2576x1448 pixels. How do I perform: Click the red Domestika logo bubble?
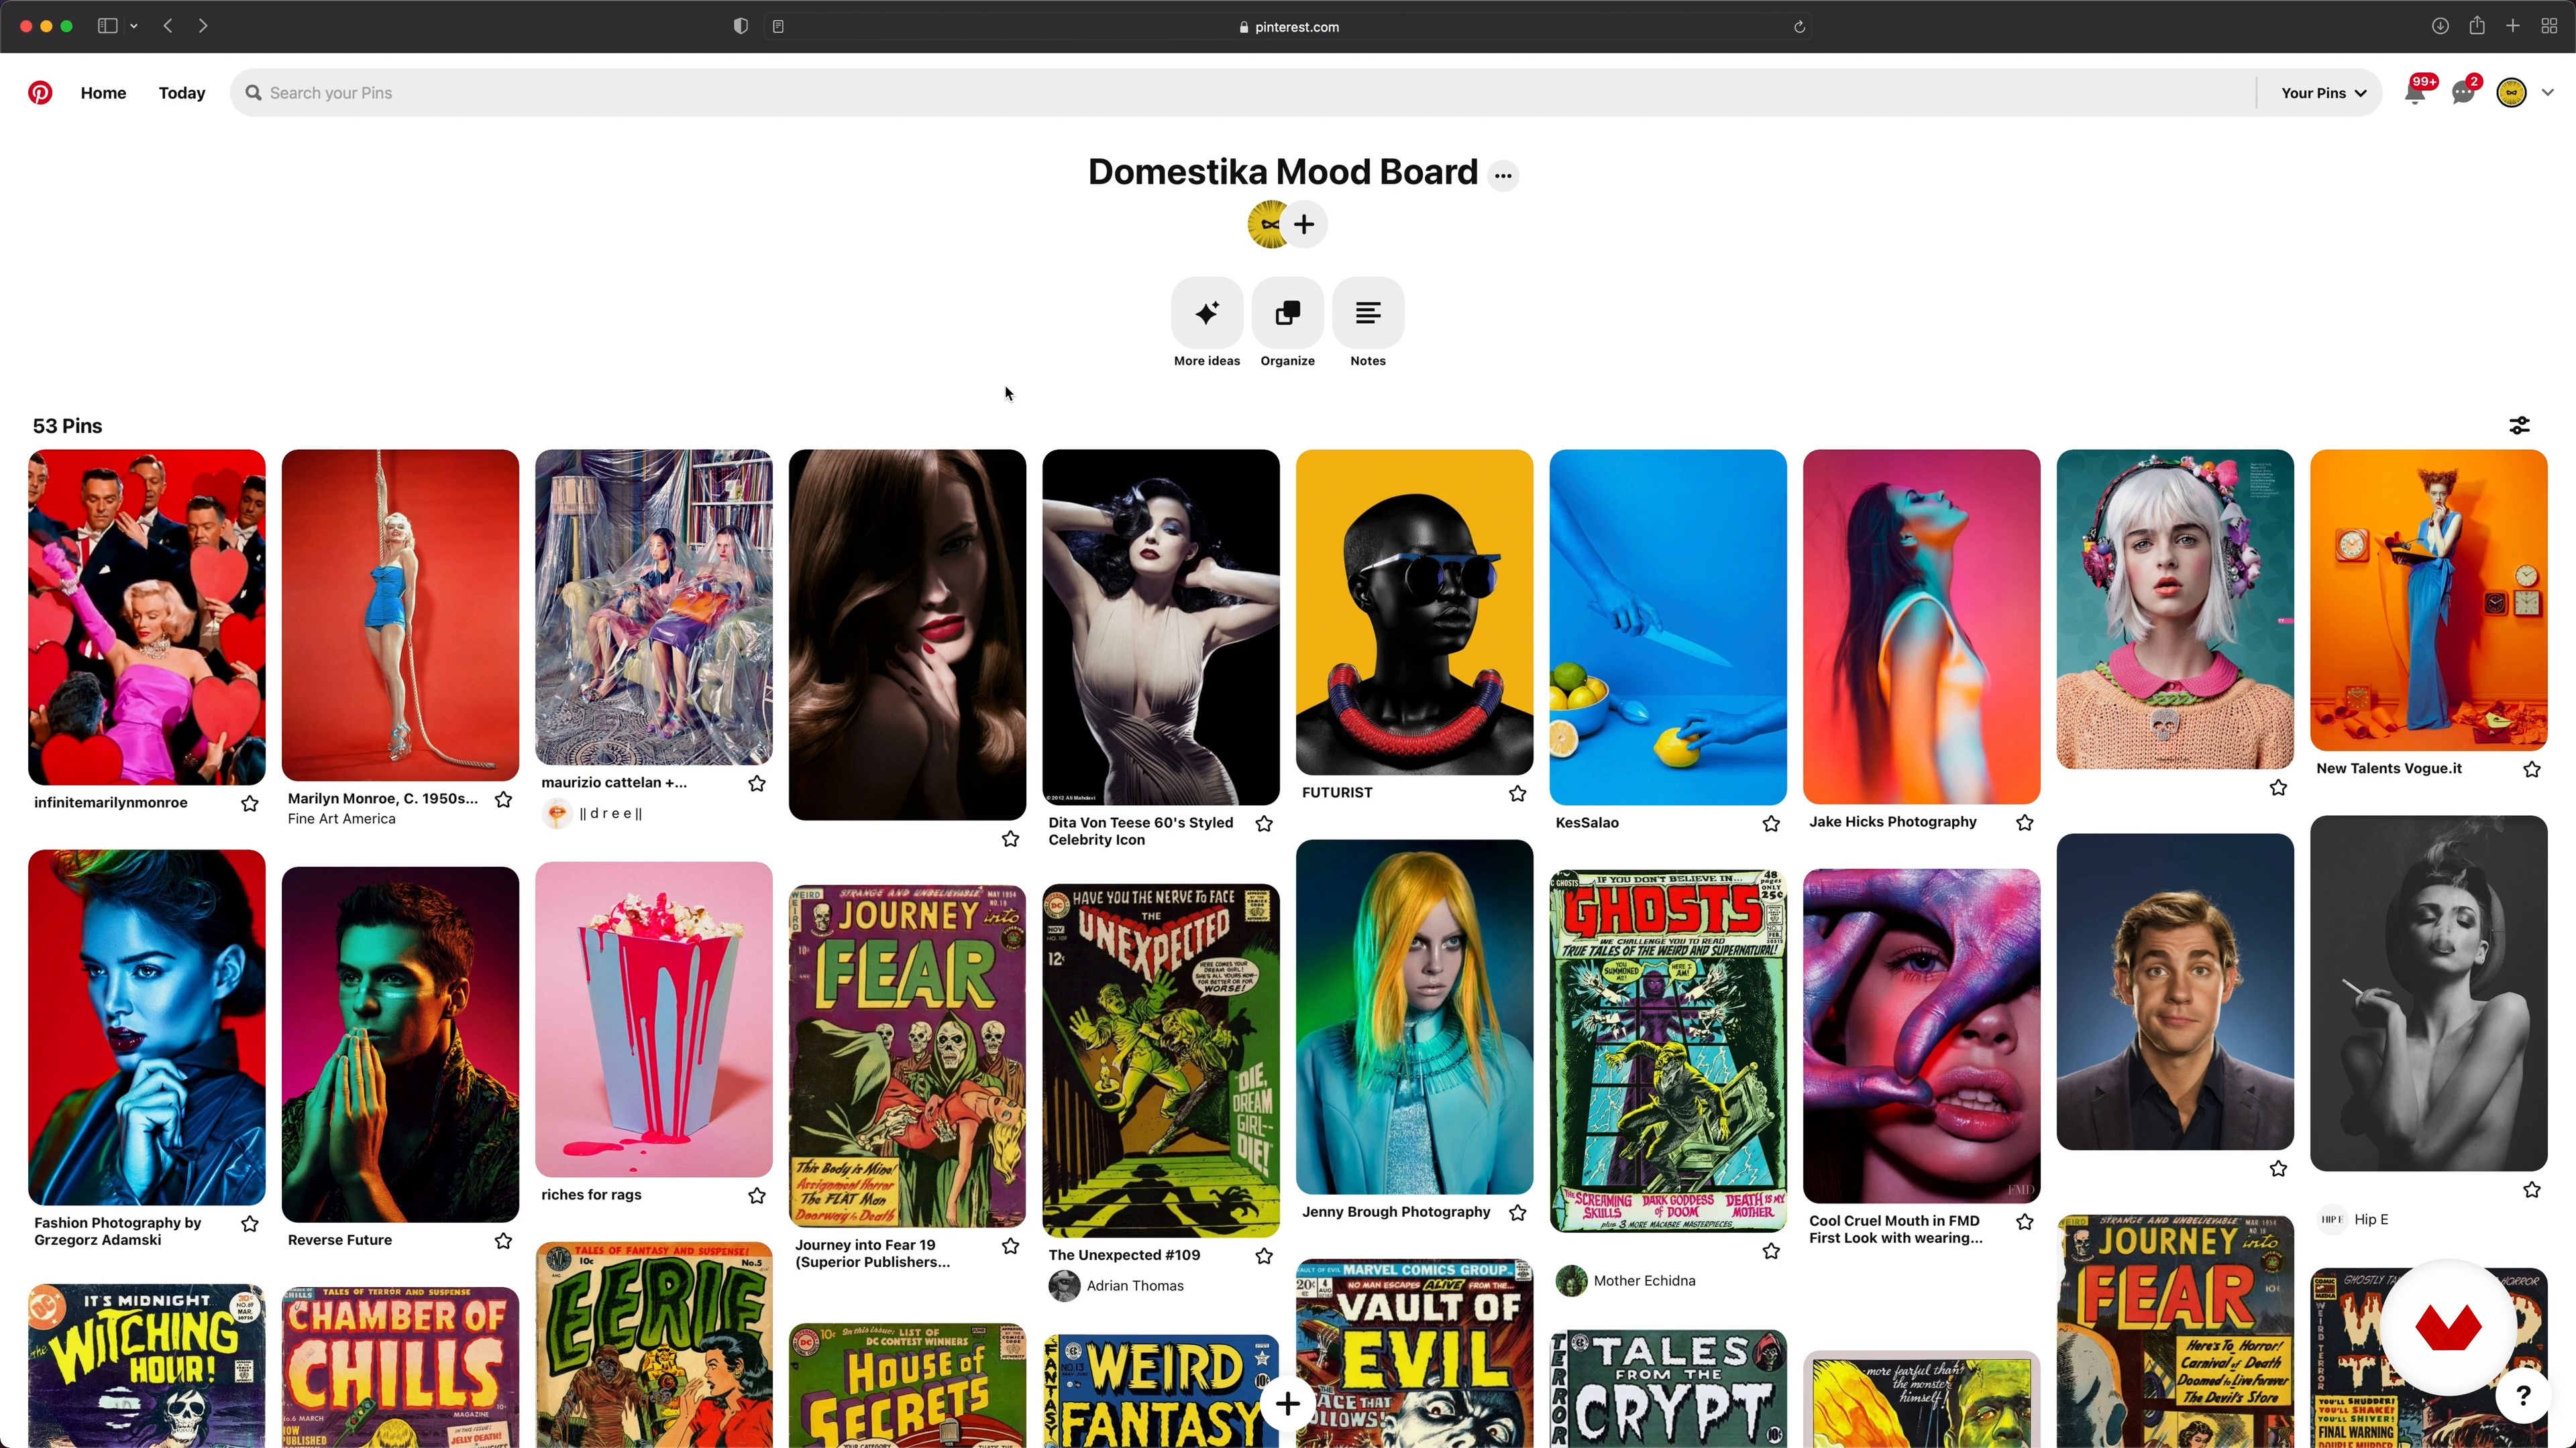2447,1327
